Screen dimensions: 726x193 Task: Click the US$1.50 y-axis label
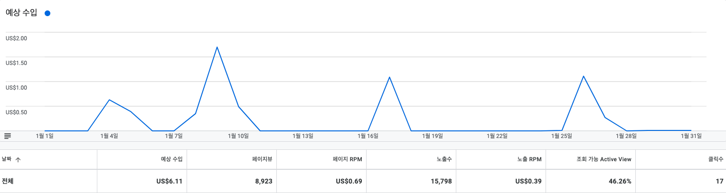point(16,63)
